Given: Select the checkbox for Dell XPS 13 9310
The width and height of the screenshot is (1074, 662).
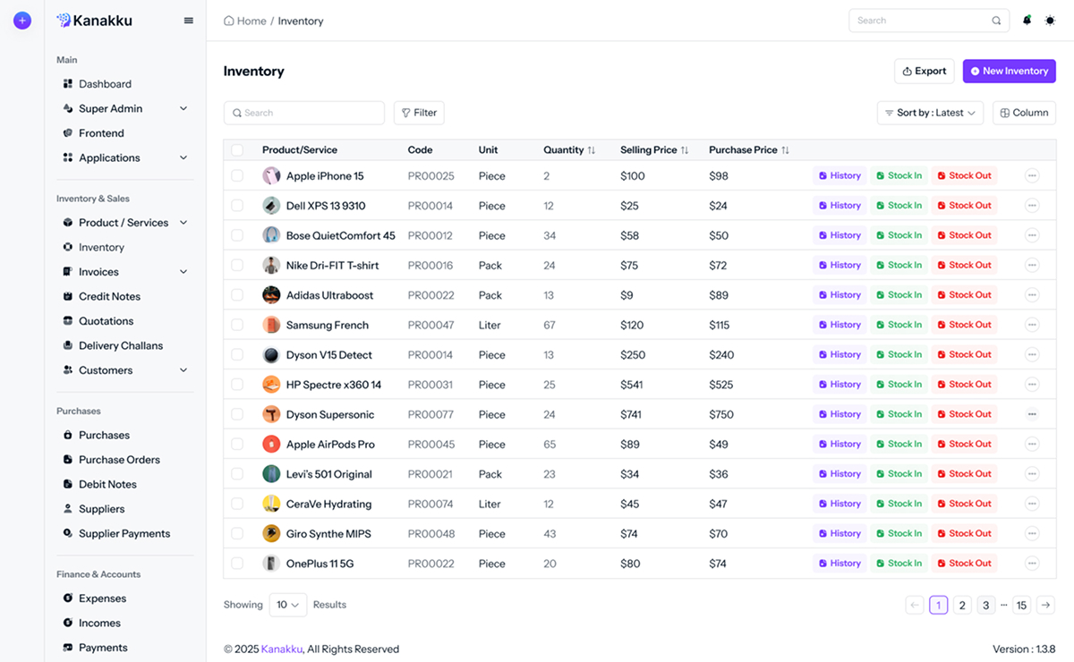Looking at the screenshot, I should pyautogui.click(x=237, y=205).
